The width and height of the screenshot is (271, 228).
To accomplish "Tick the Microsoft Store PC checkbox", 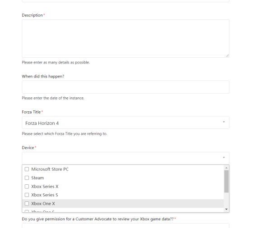I will [x=27, y=169].
